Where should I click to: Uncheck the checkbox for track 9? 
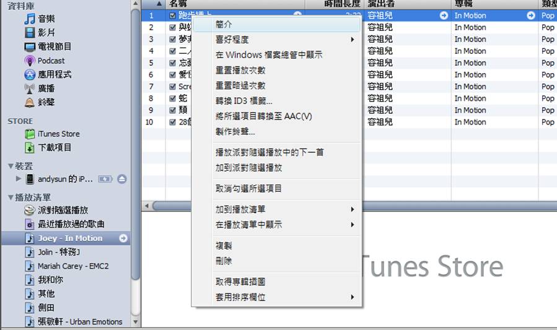tap(173, 110)
